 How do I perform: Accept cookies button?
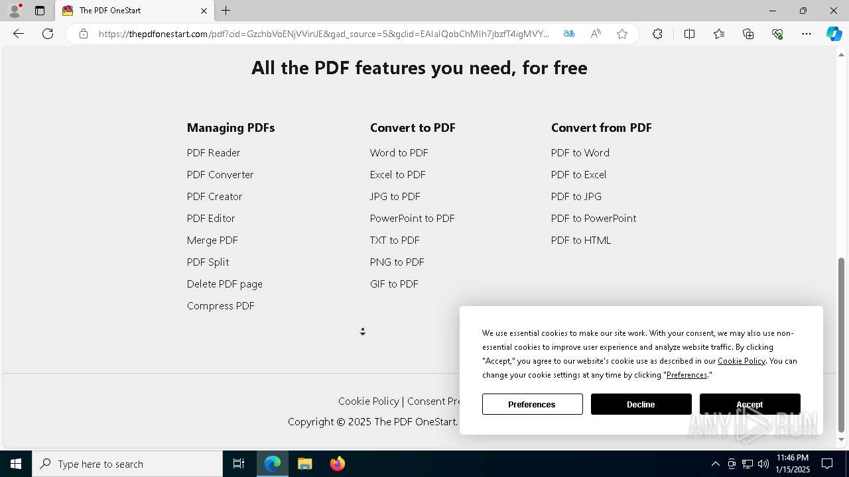(750, 404)
